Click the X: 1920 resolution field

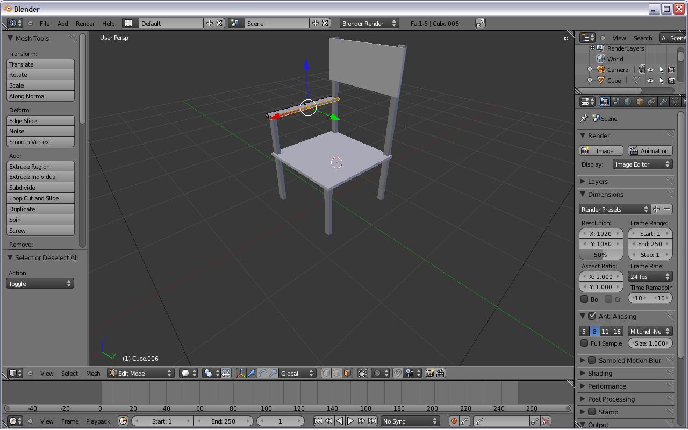coord(600,234)
